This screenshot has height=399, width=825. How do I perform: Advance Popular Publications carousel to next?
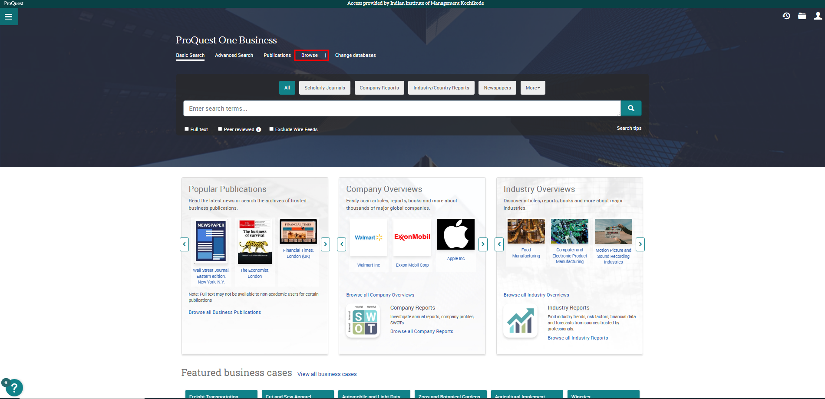[x=325, y=244]
